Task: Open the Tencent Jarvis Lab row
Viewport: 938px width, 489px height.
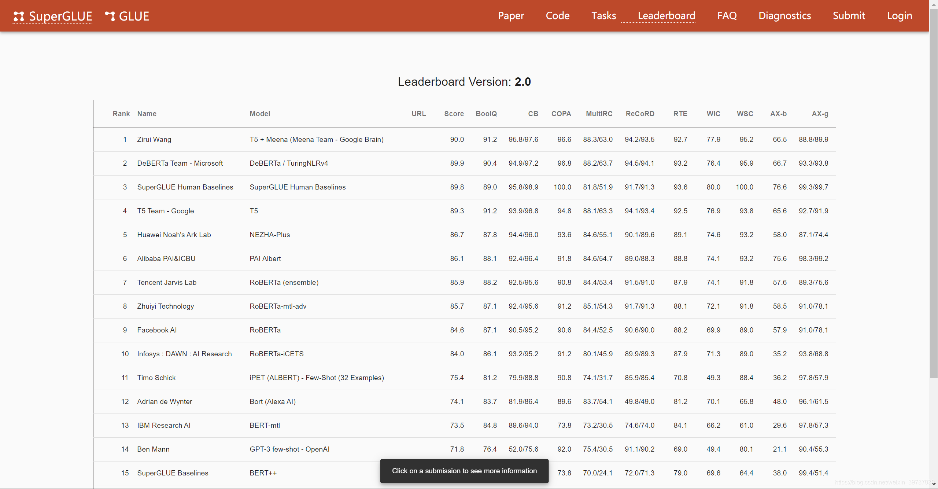Action: tap(465, 283)
